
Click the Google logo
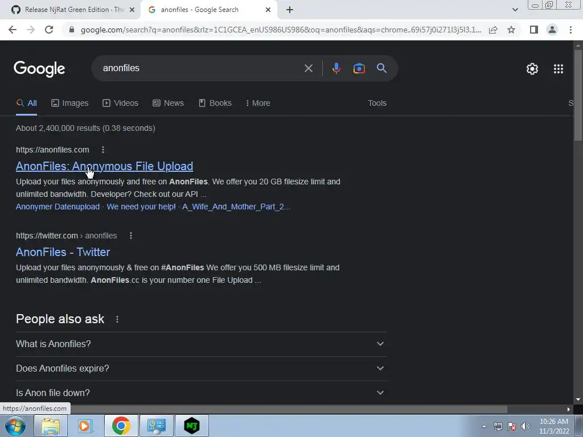tap(39, 69)
